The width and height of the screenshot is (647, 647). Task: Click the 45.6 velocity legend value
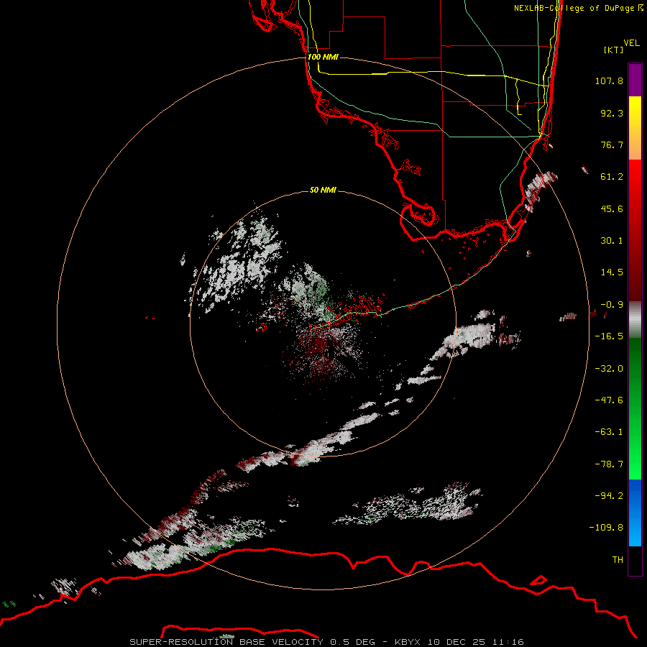point(612,208)
